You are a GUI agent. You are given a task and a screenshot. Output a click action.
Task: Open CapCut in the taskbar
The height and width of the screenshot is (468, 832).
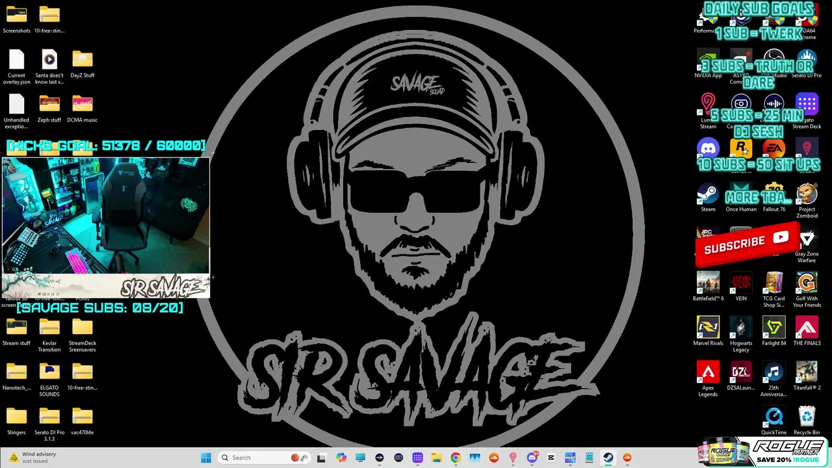click(x=551, y=458)
